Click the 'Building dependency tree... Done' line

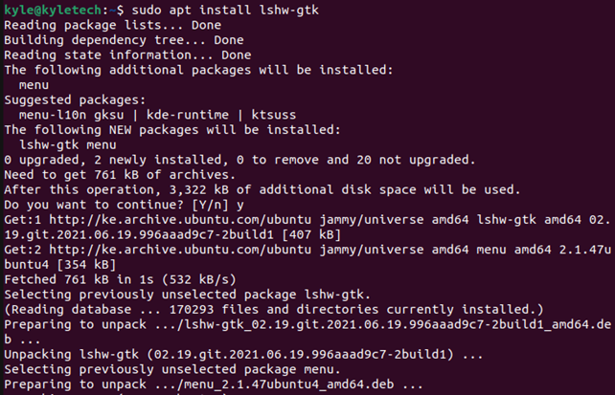[124, 40]
